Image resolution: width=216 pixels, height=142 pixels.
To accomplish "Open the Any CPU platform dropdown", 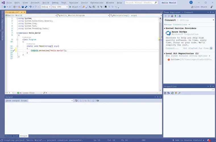I will point(59,7).
